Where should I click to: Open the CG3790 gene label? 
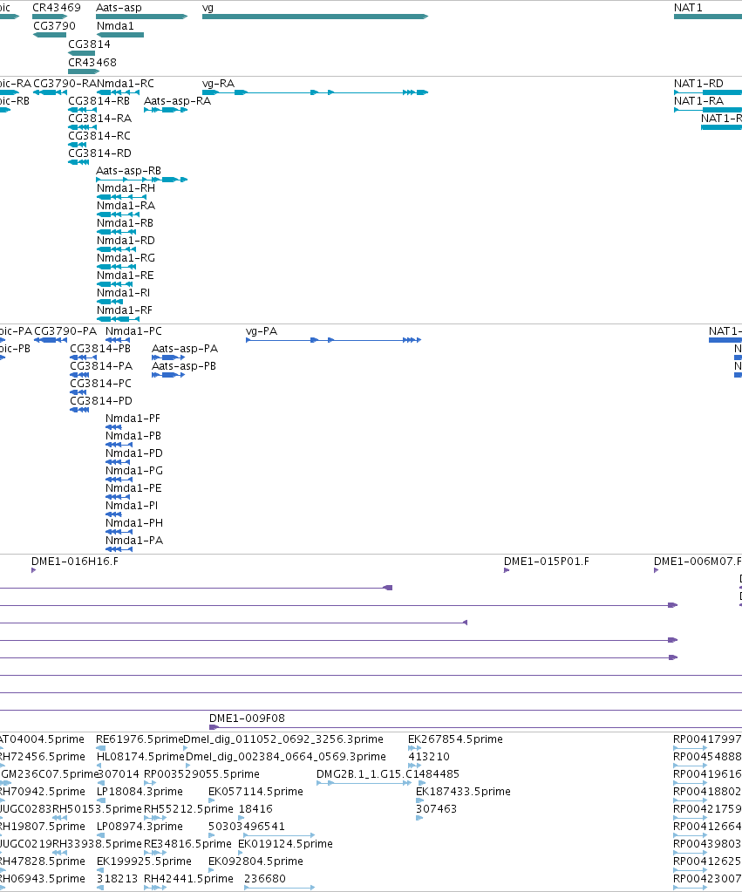tap(54, 26)
